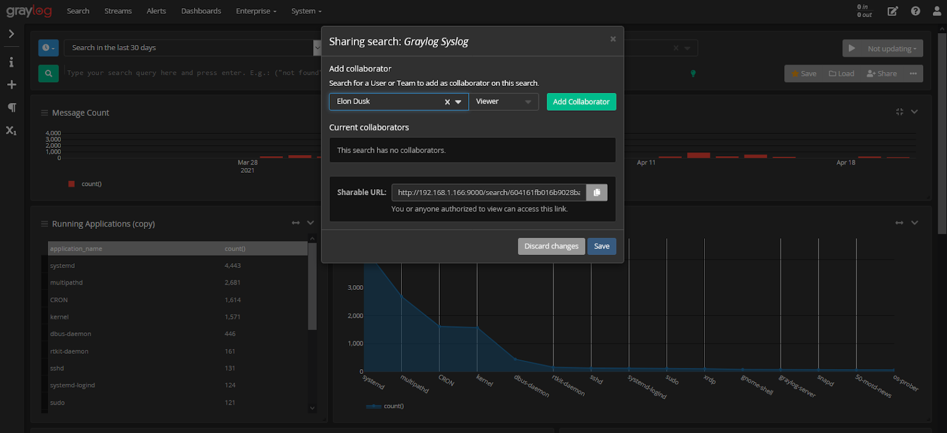
Task: Open the Not updating dropdown
Action: pos(892,49)
